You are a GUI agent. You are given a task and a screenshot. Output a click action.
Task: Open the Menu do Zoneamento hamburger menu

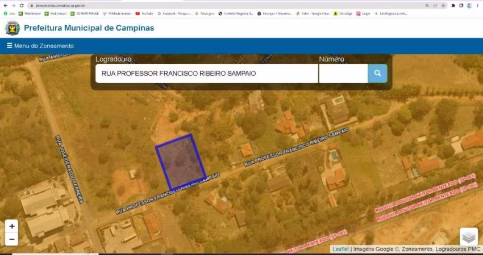[x=40, y=46]
